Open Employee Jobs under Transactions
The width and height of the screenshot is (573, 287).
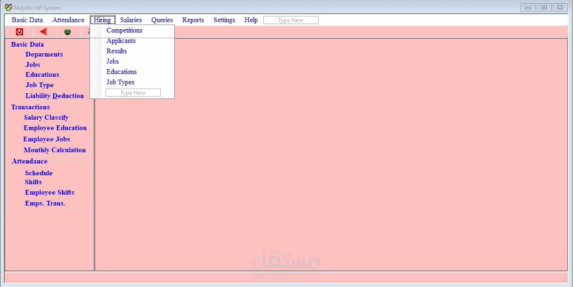pyautogui.click(x=47, y=139)
